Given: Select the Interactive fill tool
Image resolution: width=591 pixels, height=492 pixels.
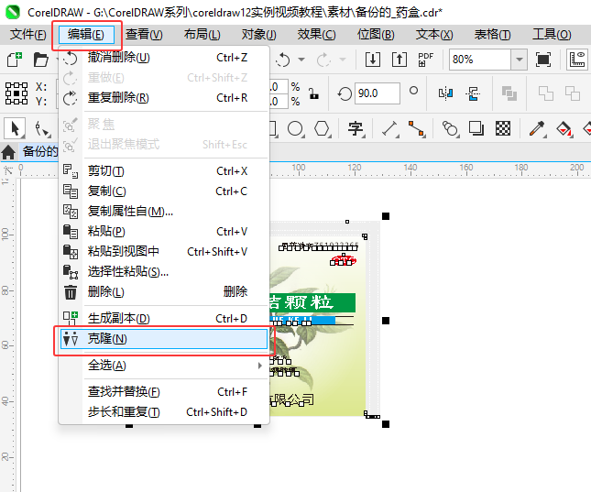Looking at the screenshot, I should [x=564, y=129].
